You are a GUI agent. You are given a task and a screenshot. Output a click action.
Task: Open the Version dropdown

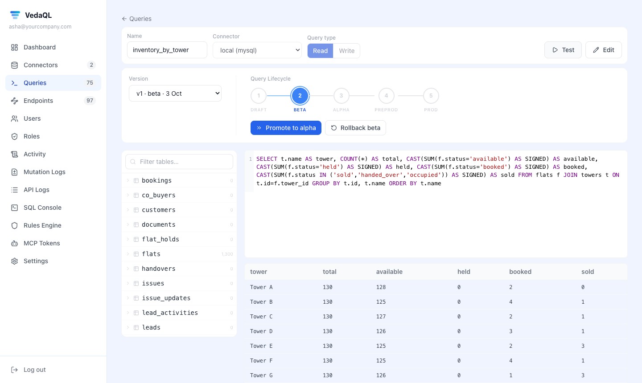175,94
